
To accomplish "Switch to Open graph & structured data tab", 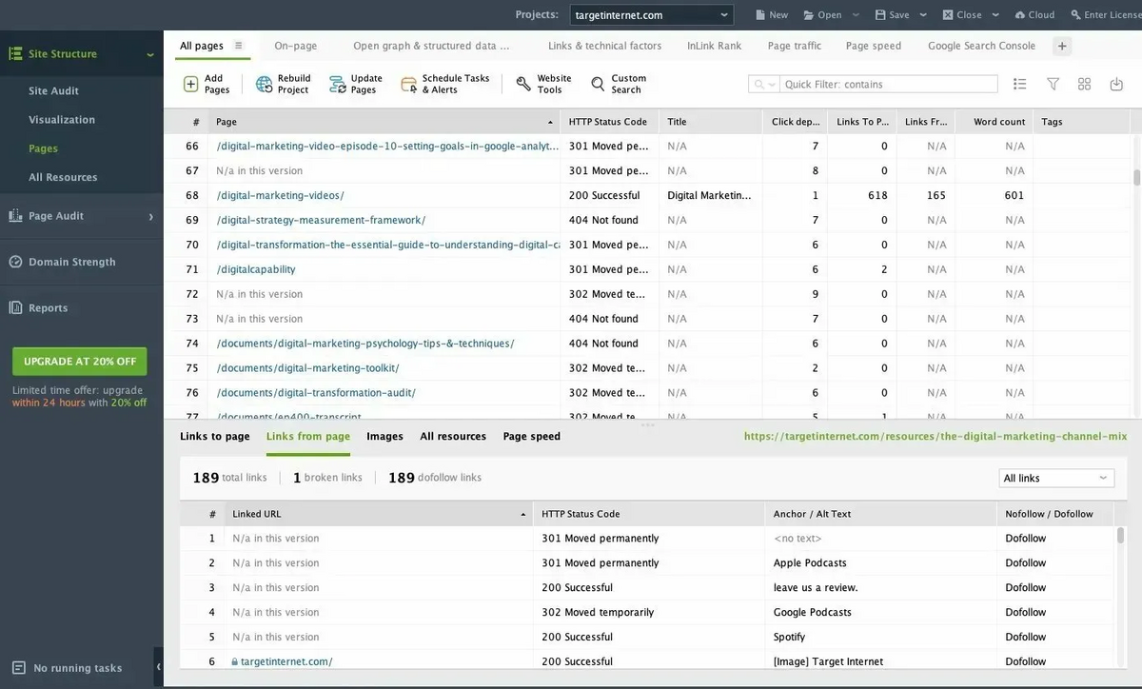I will click(431, 46).
